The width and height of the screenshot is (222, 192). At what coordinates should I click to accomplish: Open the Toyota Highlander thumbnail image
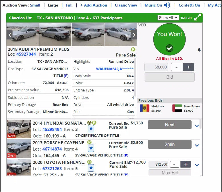coord(19,167)
